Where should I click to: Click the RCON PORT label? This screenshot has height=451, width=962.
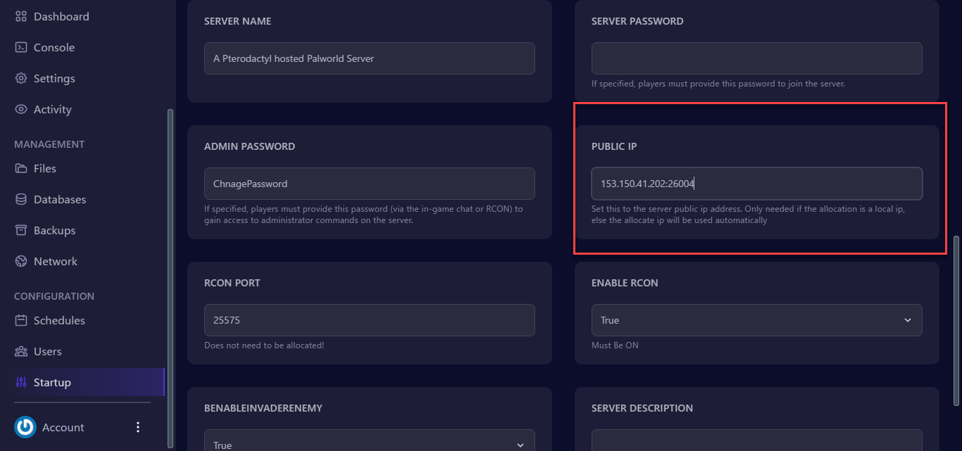coord(232,283)
